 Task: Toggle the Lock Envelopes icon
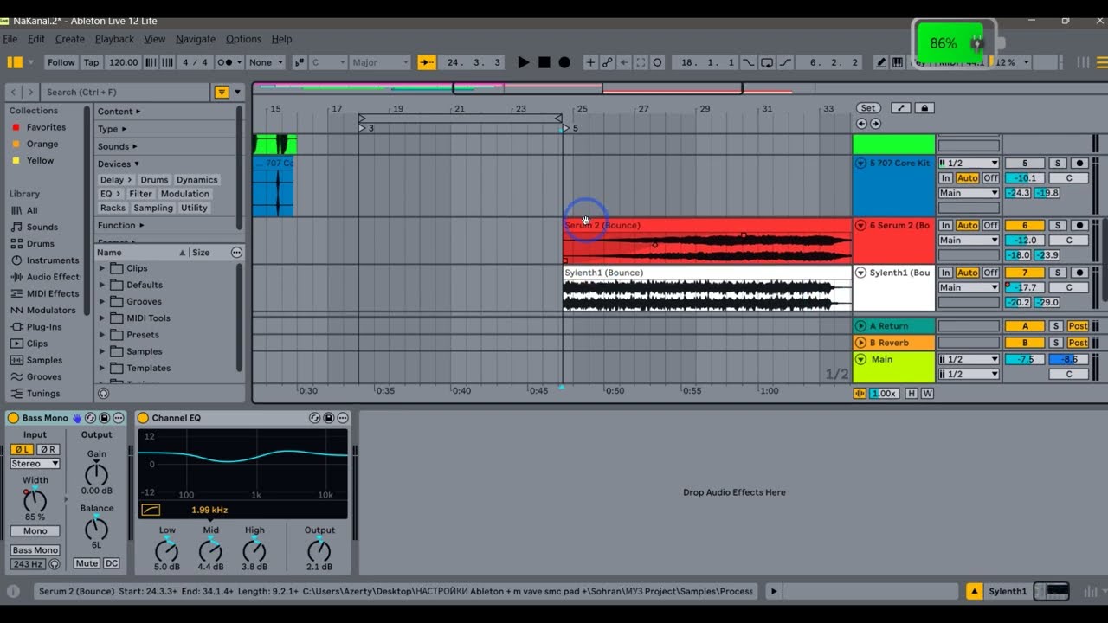point(924,108)
